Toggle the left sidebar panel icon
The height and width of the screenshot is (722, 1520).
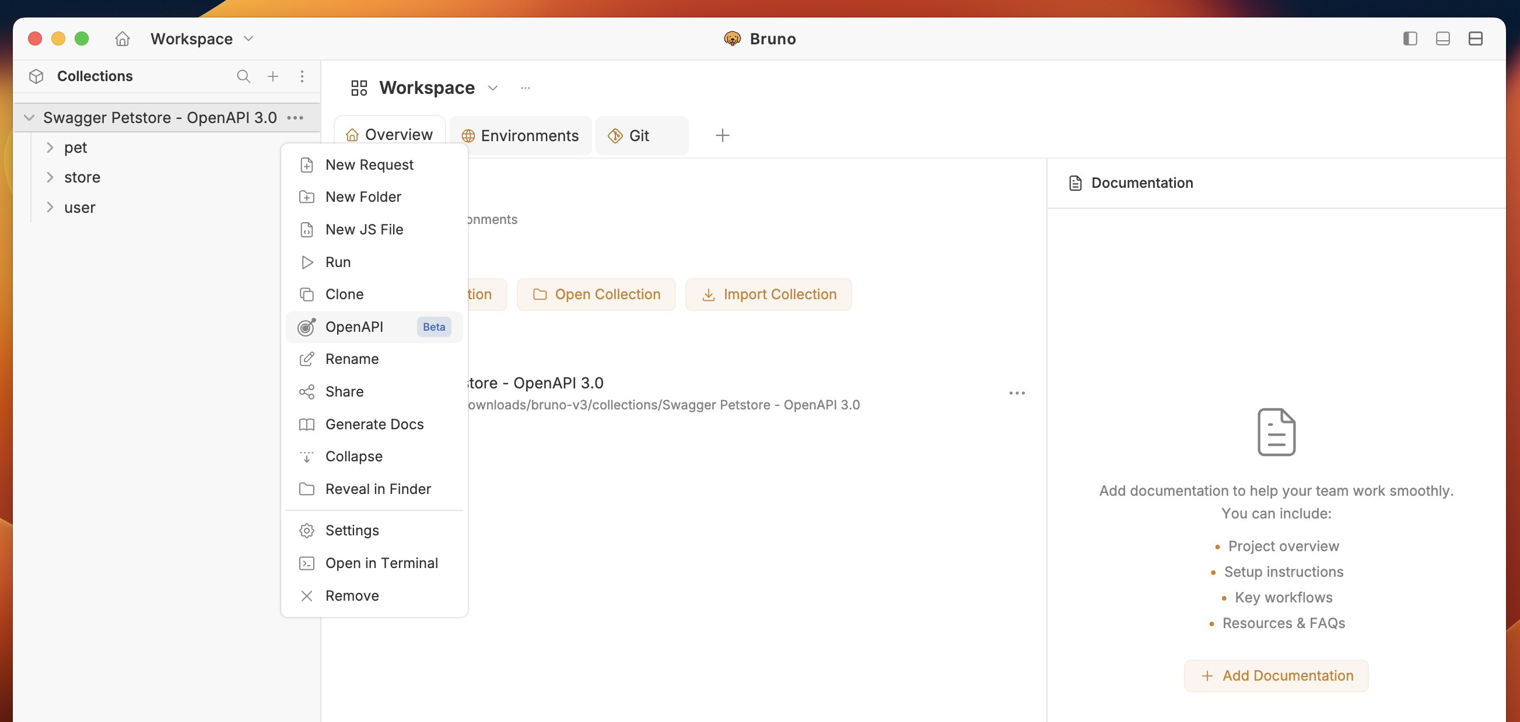[x=1410, y=38]
